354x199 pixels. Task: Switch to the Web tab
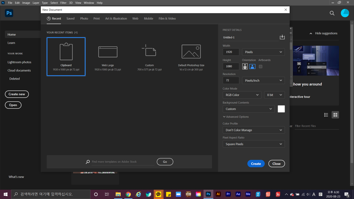(x=135, y=19)
